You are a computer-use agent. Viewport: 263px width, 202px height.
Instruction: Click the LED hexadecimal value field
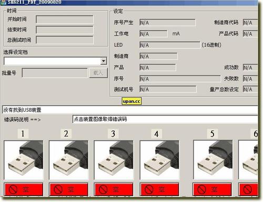(x=169, y=45)
